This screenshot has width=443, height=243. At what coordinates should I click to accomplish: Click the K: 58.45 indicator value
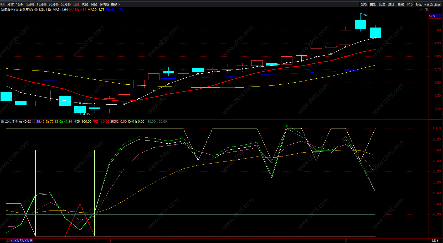coord(38,122)
